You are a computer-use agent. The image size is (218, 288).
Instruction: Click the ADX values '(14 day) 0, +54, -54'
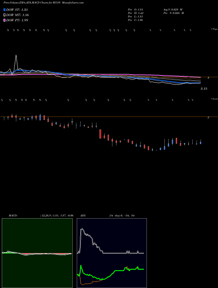122,216
